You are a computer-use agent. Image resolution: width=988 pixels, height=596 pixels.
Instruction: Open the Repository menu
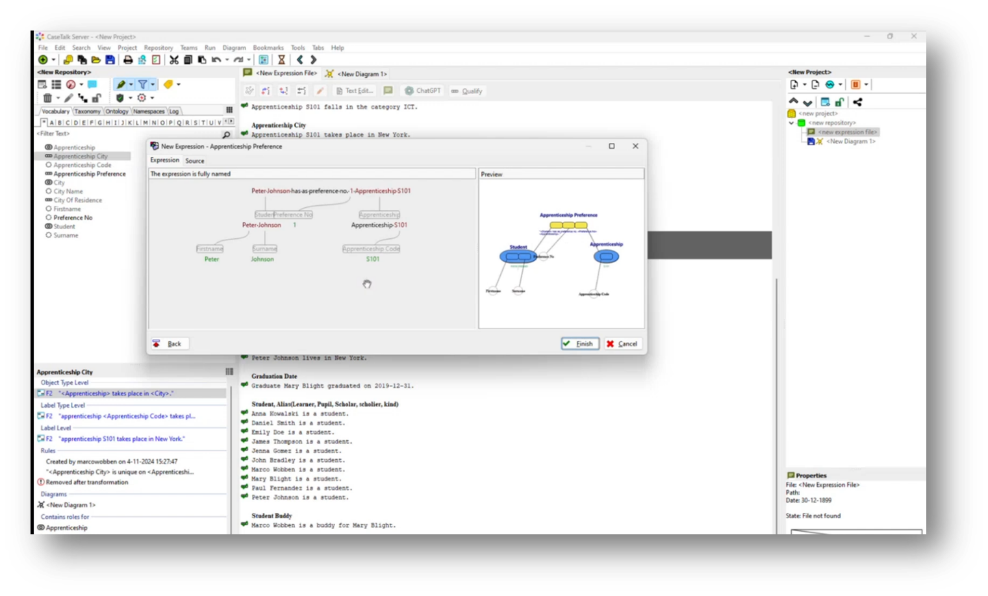tap(158, 48)
